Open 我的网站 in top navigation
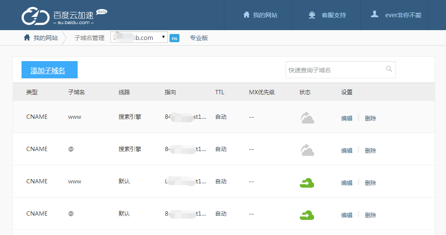This screenshot has width=446, height=235. click(x=260, y=15)
